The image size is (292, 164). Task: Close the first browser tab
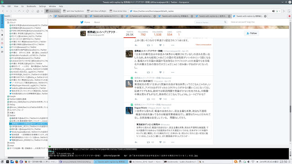pyautogui.click(x=86, y=16)
